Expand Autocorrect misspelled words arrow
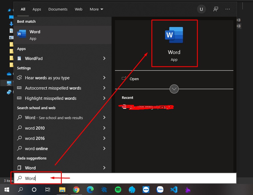Image resolution: width=253 pixels, height=195 pixels. [x=104, y=88]
